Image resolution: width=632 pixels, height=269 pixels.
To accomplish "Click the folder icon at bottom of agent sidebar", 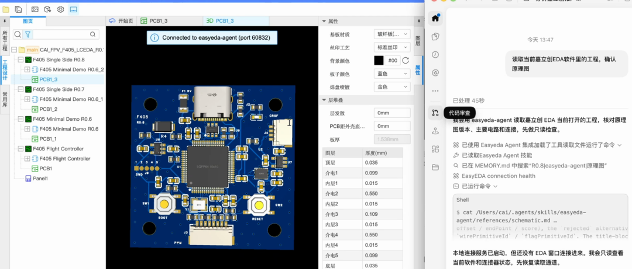I will coord(435,167).
